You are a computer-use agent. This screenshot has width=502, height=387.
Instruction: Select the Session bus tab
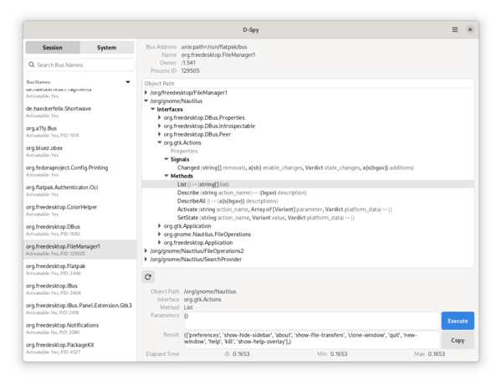(52, 48)
